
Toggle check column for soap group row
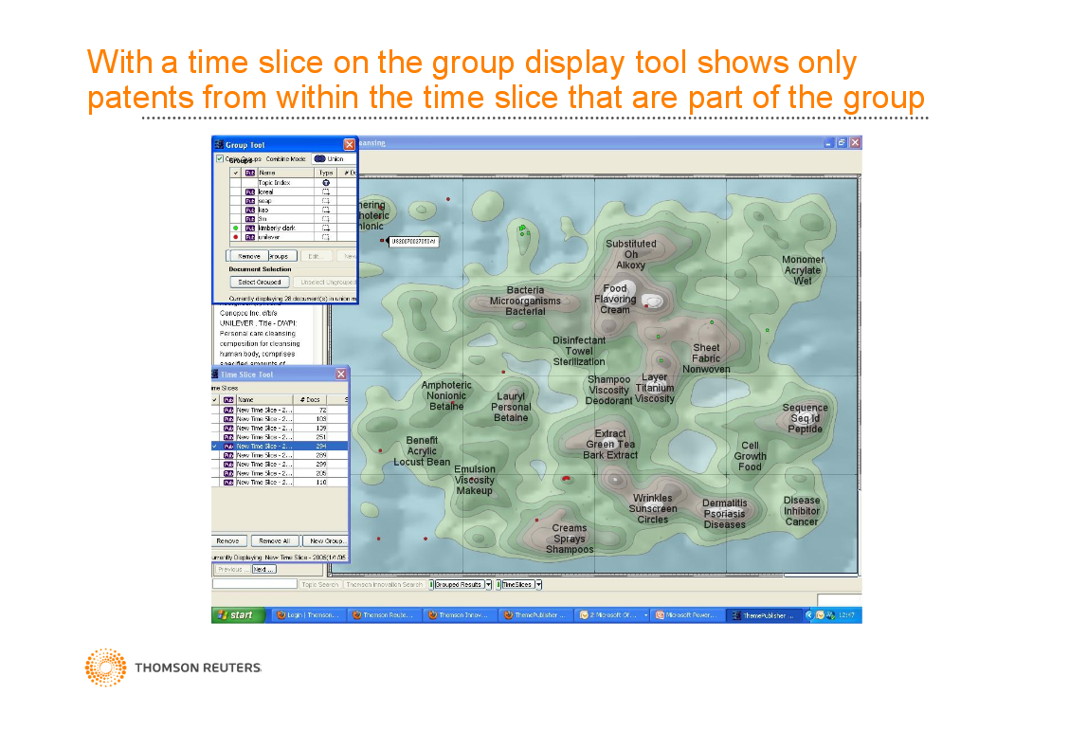235,201
